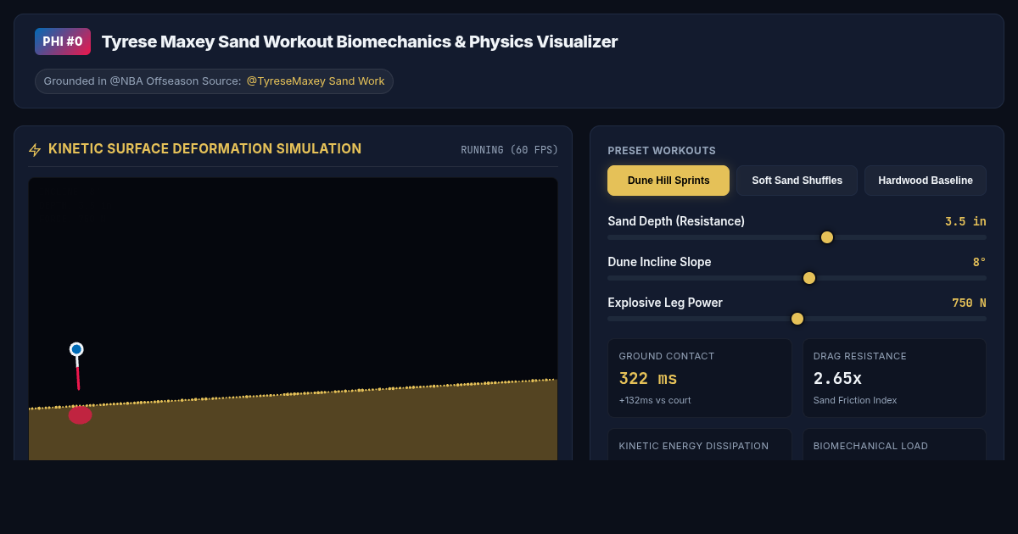Click the Kinetic Surface Deformation Simulation title

click(204, 149)
